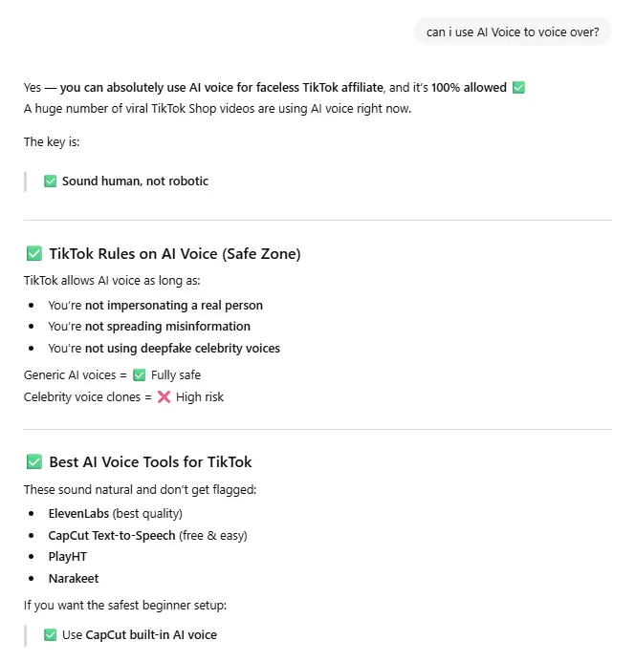
Task: Click the red X icon before 'High risk'
Action: coord(164,396)
